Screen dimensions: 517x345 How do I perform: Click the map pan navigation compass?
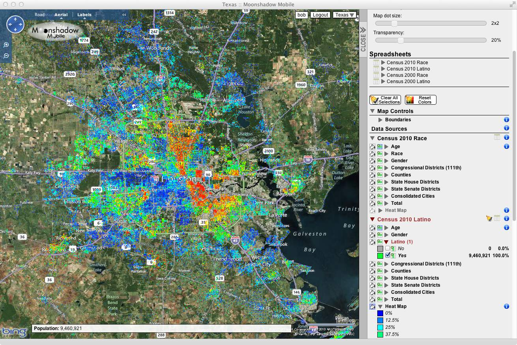pyautogui.click(x=15, y=24)
